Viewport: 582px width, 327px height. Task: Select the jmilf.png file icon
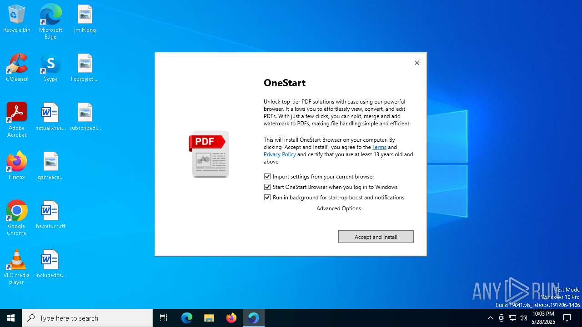(85, 19)
